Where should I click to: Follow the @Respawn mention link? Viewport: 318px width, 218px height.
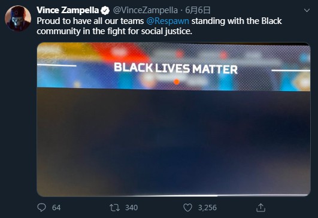168,21
